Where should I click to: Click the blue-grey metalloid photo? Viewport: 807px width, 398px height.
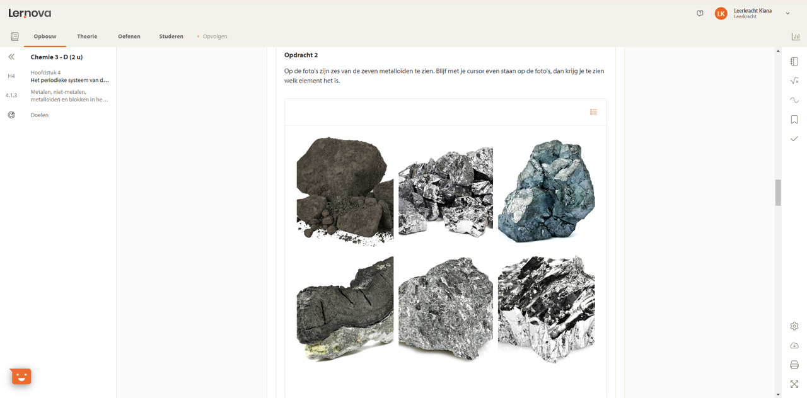(x=546, y=191)
